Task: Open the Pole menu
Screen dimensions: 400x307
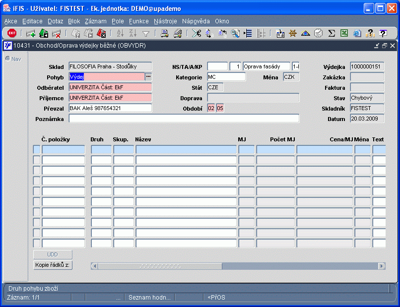Action: 118,21
